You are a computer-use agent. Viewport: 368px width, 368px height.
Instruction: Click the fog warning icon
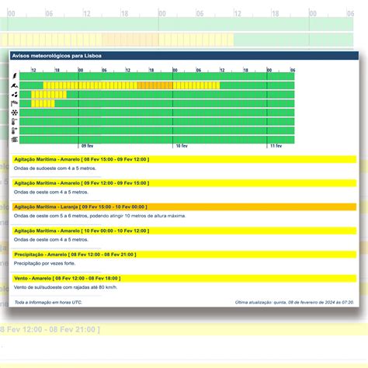click(x=15, y=140)
